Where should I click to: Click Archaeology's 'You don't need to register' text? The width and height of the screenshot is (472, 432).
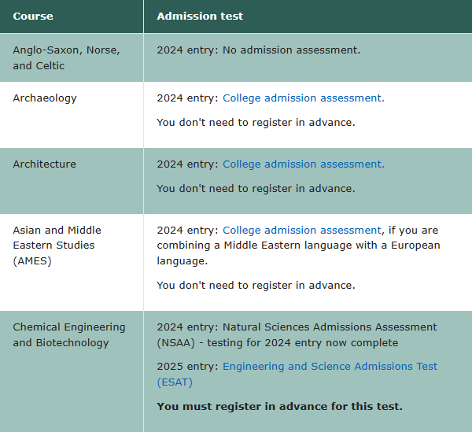(256, 123)
